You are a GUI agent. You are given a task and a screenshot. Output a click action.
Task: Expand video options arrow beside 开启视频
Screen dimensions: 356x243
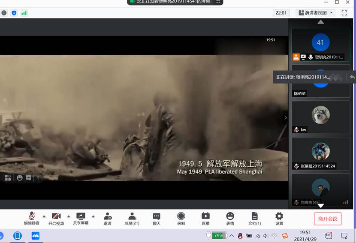[69, 216]
